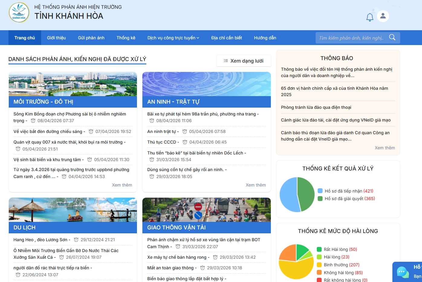Screen dimensions: 422x282
Task: Click the search magnifier icon
Action: coord(392,37)
